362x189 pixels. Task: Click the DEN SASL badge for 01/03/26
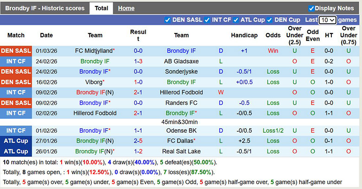point(16,51)
